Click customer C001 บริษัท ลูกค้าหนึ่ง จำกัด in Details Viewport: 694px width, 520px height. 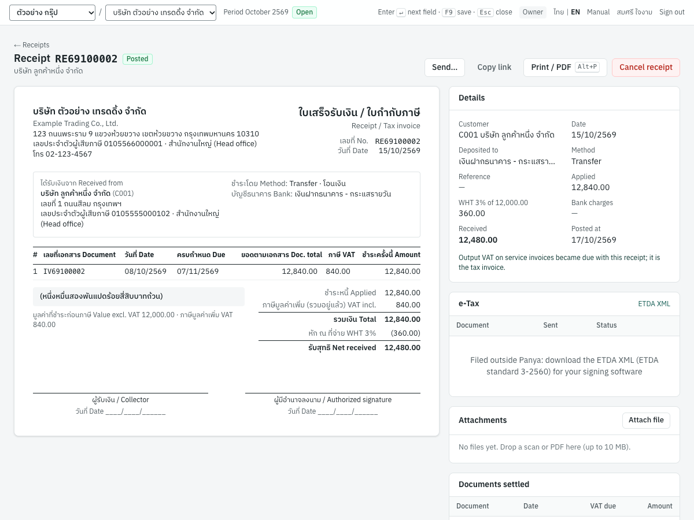coord(507,135)
